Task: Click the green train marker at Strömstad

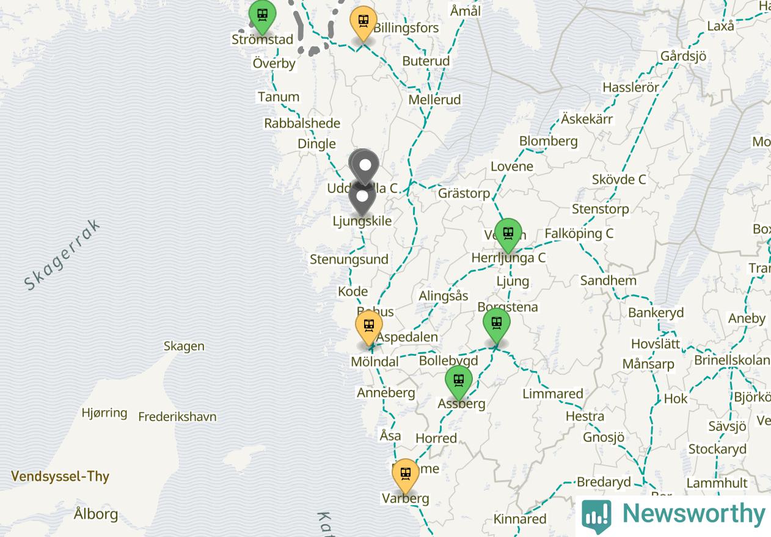Action: click(x=263, y=17)
